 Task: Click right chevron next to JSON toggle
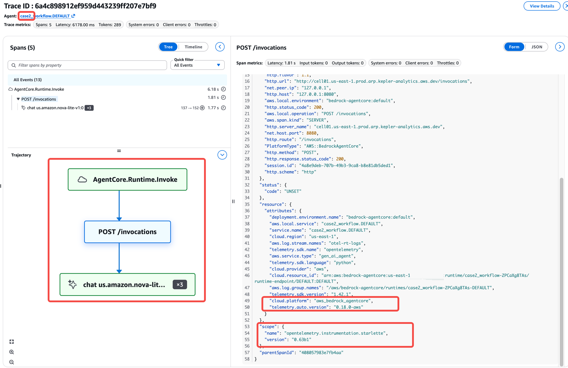(x=559, y=47)
